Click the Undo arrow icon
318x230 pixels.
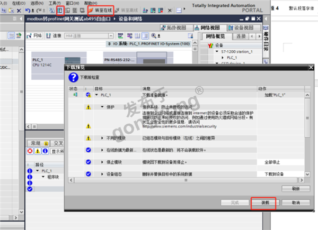28,11
